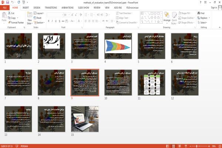Switch to the ANIMATIONS tab
The image size is (222, 148).
tap(67, 8)
